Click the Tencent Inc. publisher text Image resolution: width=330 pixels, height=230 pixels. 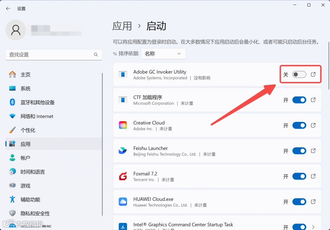[144, 180]
